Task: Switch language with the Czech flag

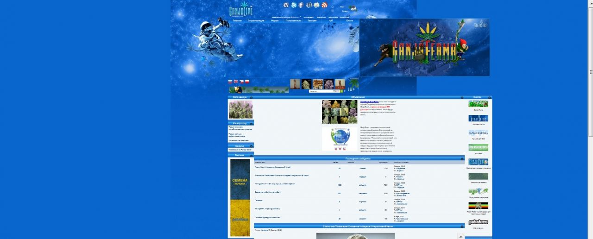Action: coord(241,82)
